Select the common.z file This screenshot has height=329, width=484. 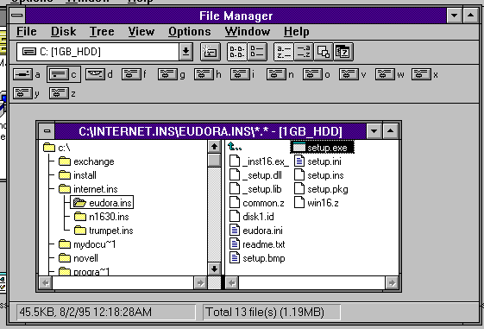[257, 203]
